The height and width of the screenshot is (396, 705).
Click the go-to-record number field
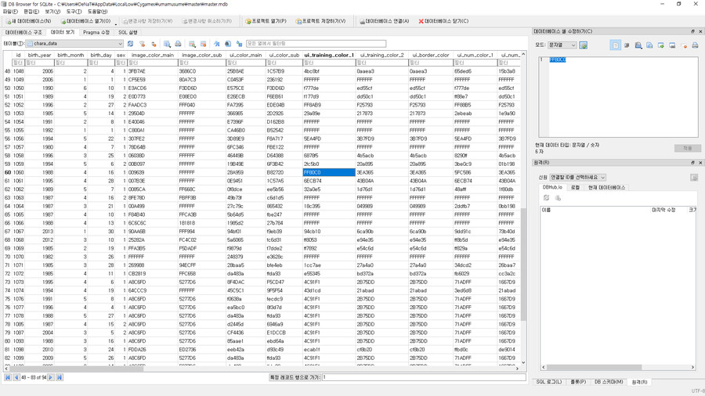pyautogui.click(x=424, y=377)
